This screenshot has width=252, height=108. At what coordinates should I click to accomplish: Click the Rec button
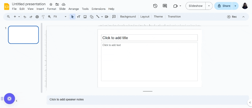232,17
